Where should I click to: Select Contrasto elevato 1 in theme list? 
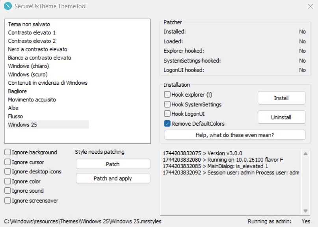click(32, 33)
